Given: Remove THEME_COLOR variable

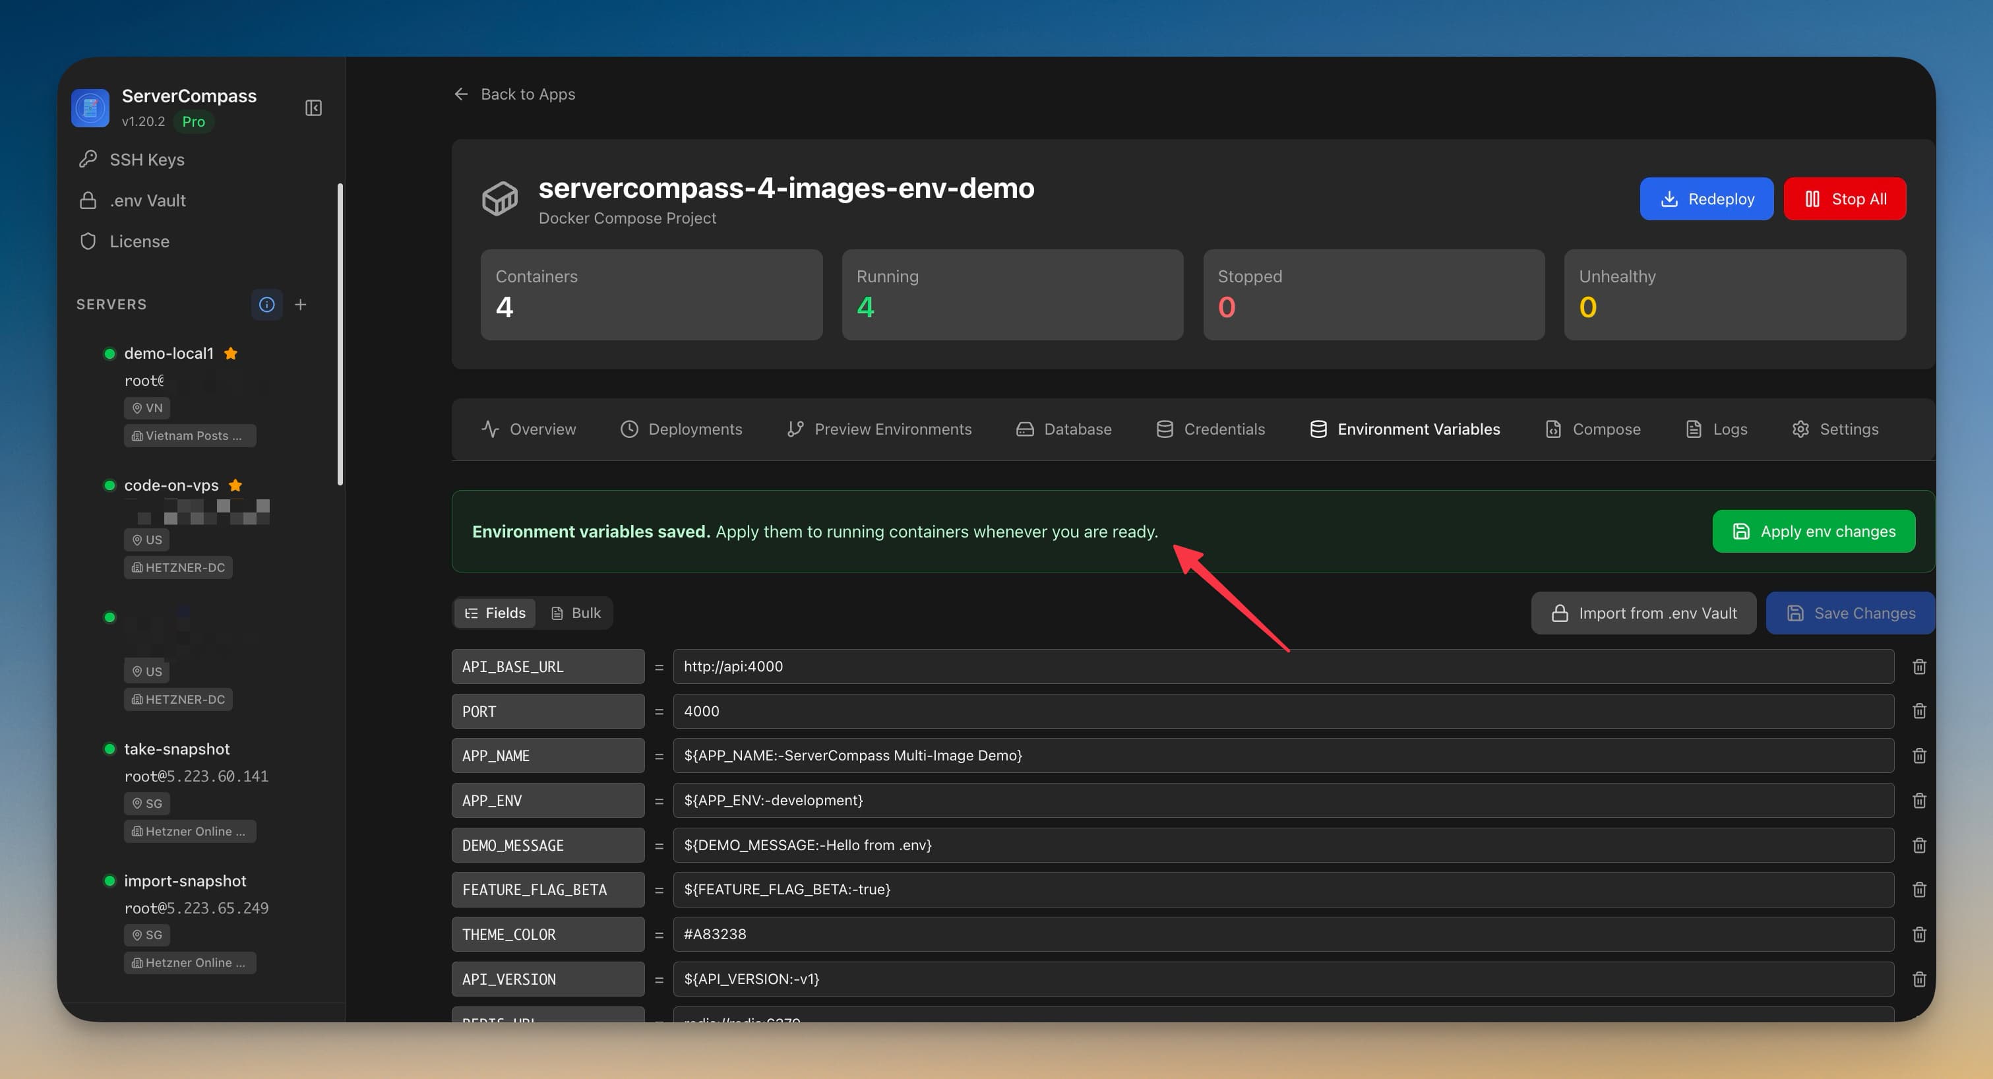Looking at the screenshot, I should click(x=1918, y=935).
